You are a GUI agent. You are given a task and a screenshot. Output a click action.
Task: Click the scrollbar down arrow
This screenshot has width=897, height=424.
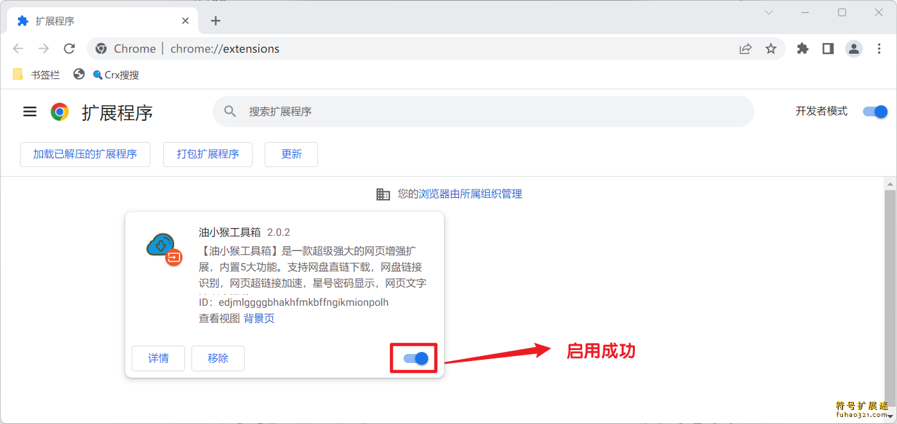click(x=890, y=417)
